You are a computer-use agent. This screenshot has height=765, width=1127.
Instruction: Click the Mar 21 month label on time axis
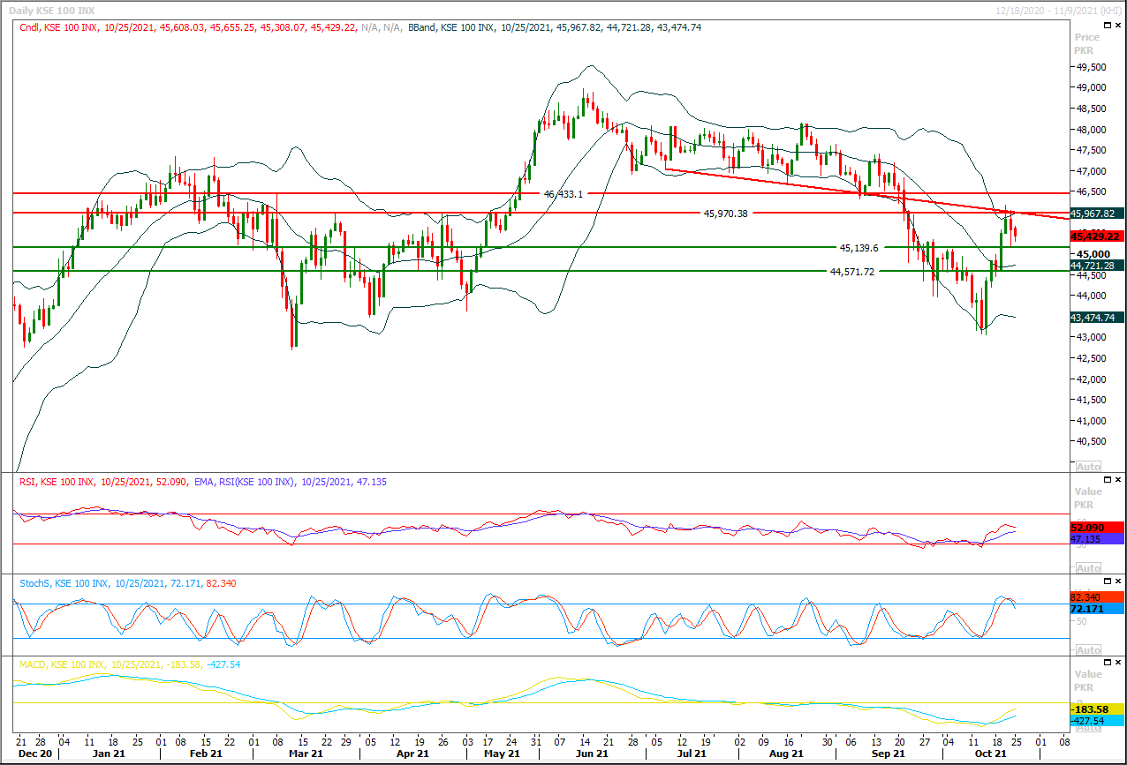coord(306,754)
